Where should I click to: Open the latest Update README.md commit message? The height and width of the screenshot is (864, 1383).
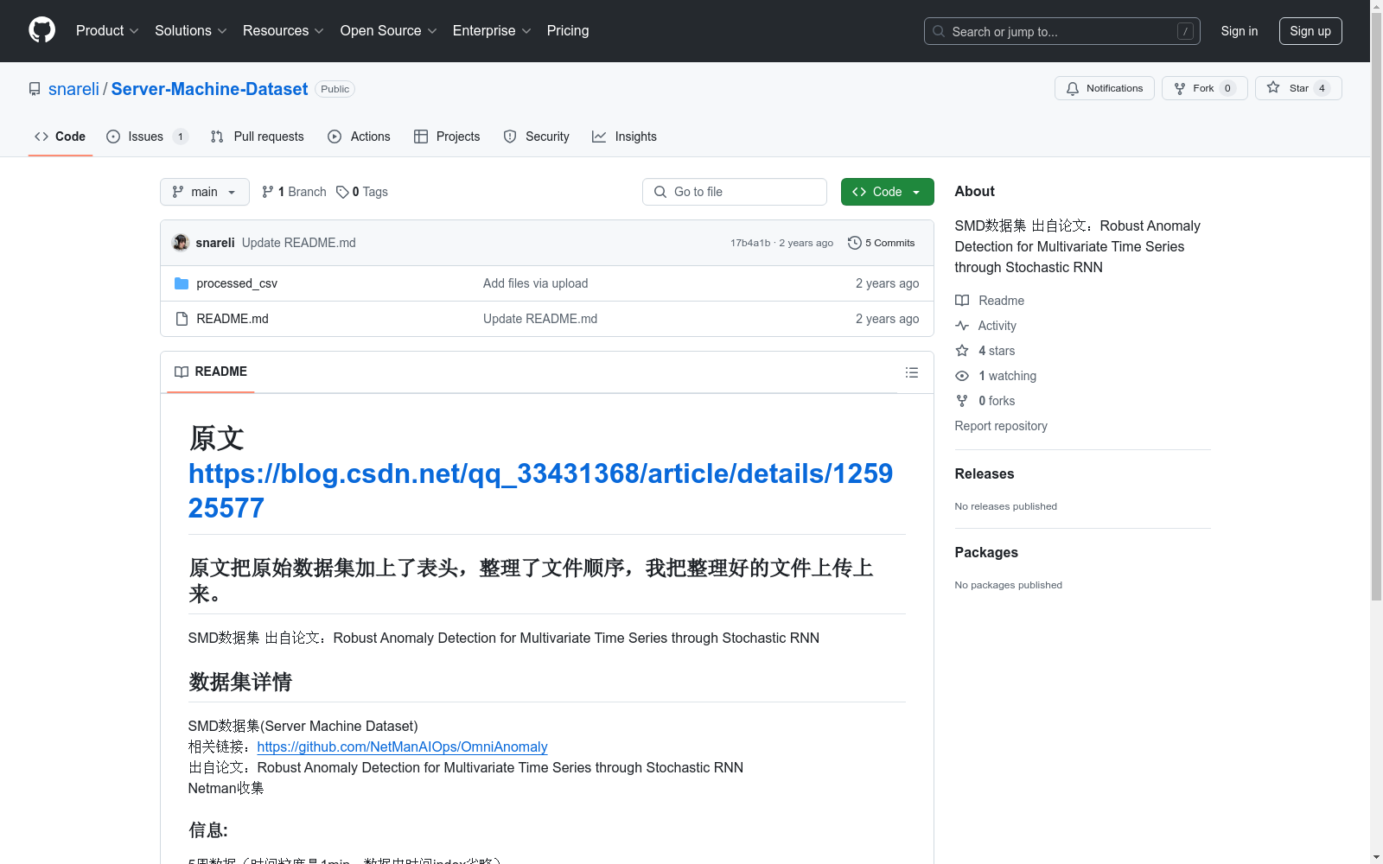click(x=299, y=243)
